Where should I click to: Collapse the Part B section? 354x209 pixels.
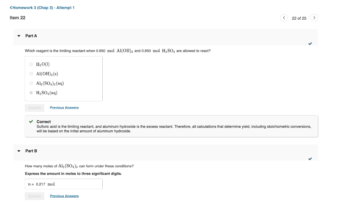pos(19,151)
